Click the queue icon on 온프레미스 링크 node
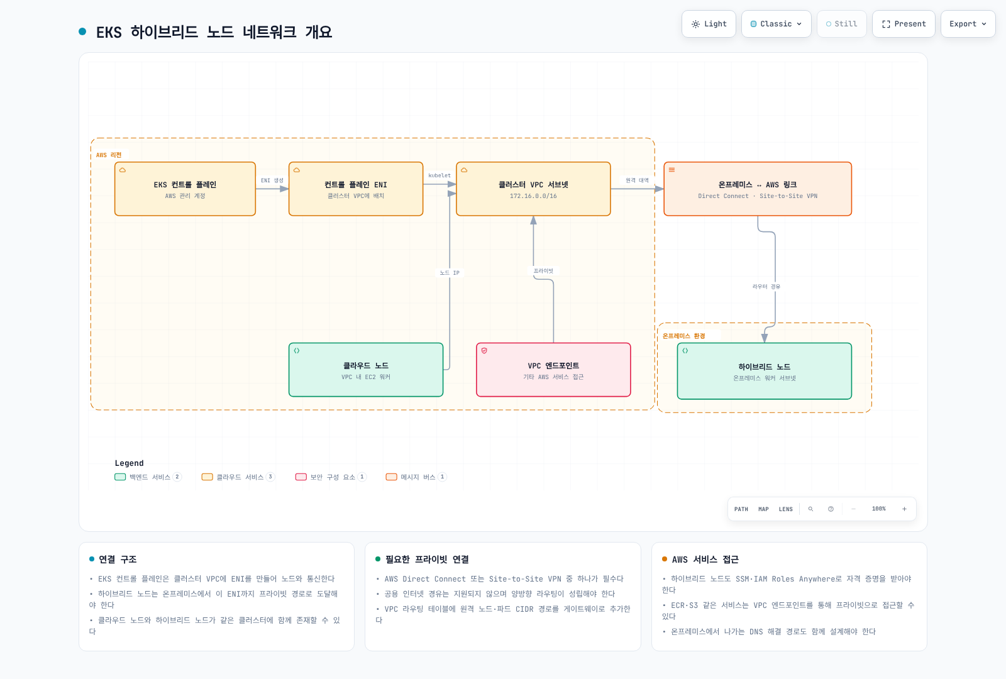The width and height of the screenshot is (1006, 679). (x=672, y=170)
